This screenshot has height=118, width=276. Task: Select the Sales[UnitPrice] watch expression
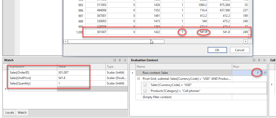33,78
